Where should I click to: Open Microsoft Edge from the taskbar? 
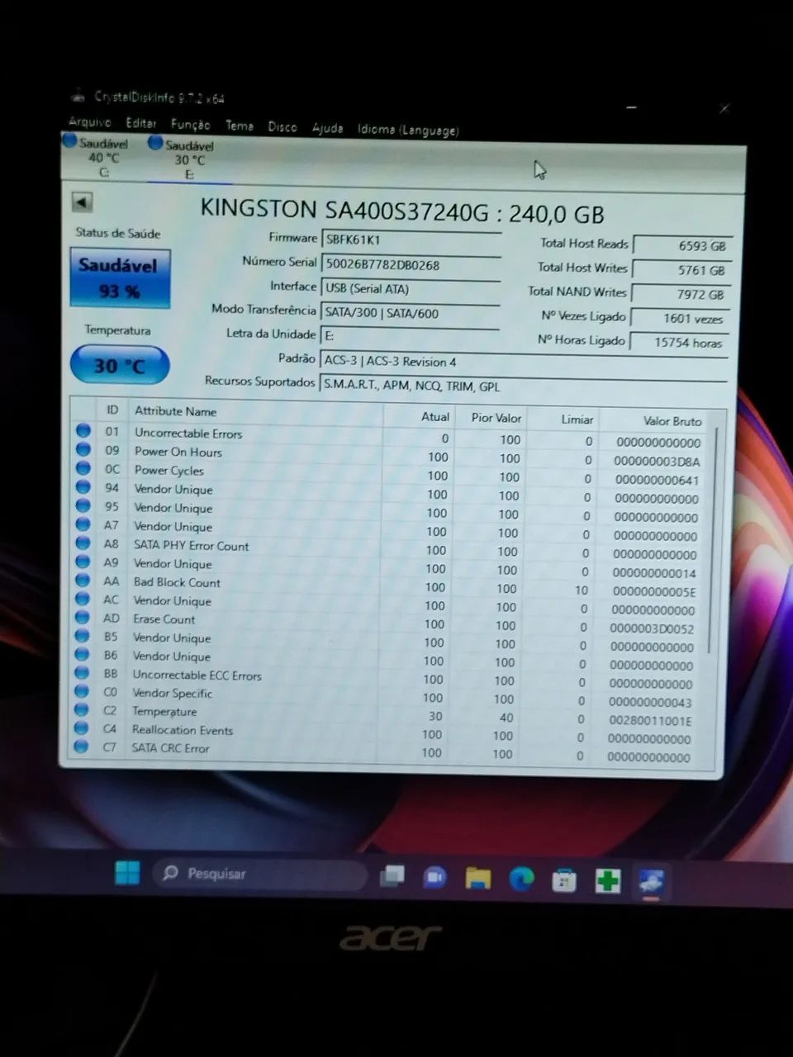point(521,879)
